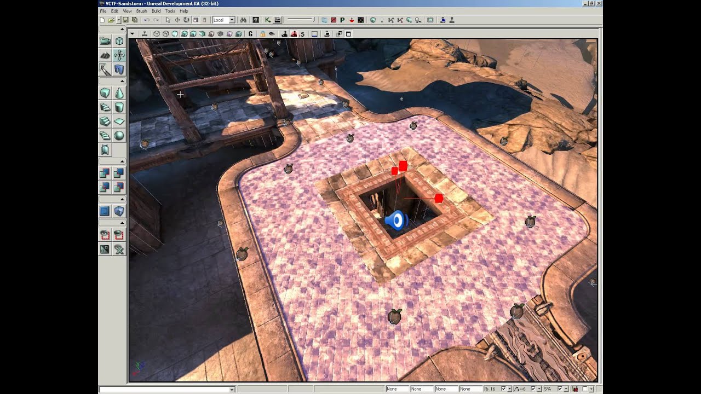701x394 pixels.
Task: Open the Kismet editor (K icon)
Action: [x=268, y=20]
